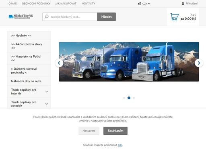This screenshot has height=155, width=206.
Task: Click the user icon beside Přihlášení
Action: 183,3
